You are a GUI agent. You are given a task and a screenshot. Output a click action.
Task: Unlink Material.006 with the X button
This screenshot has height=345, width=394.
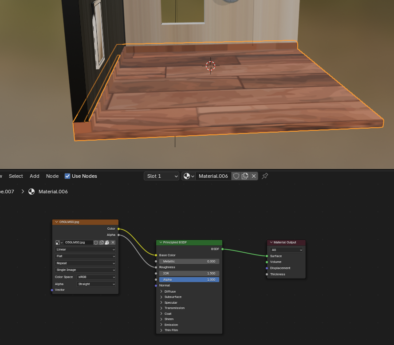254,176
